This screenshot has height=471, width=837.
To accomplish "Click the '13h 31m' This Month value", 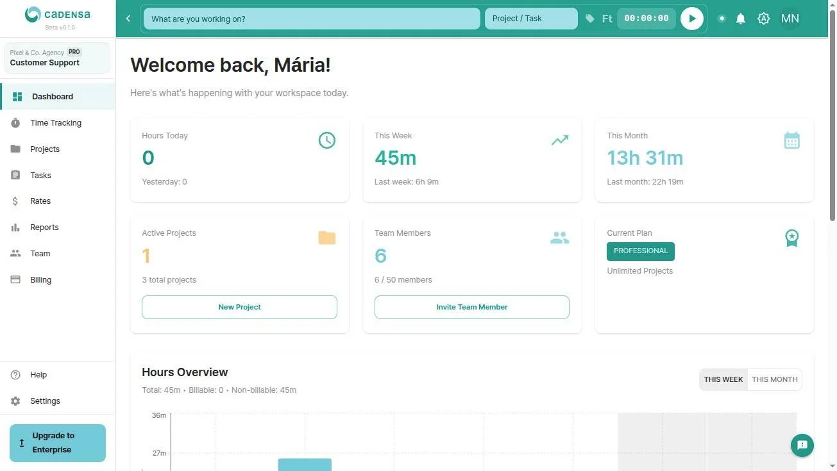I will click(x=645, y=158).
